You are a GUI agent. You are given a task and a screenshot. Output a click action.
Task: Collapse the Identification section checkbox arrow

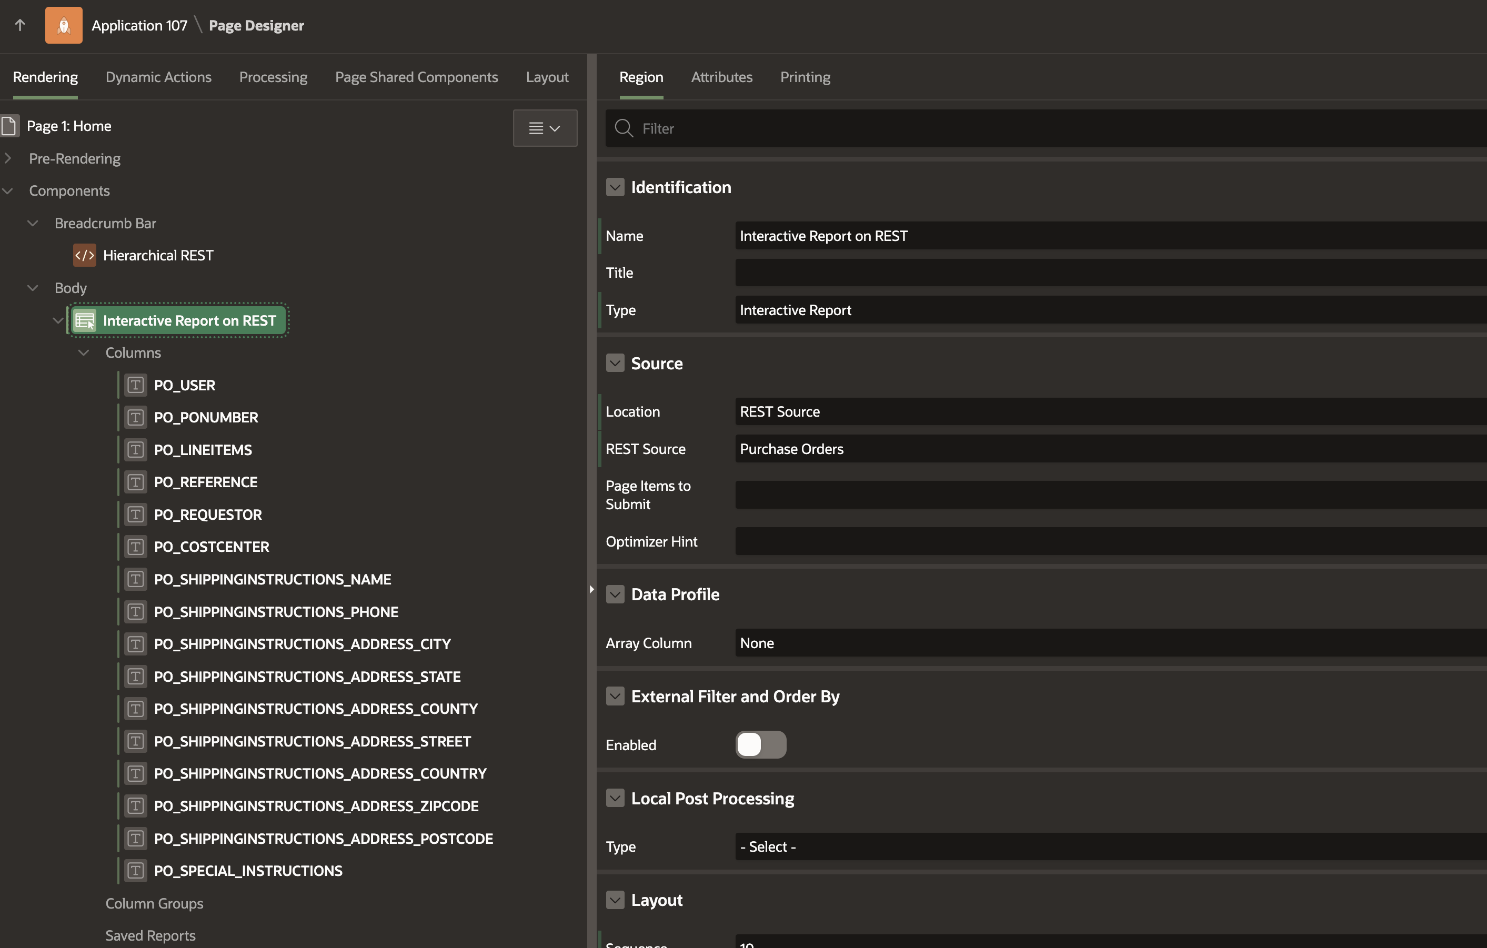(615, 187)
